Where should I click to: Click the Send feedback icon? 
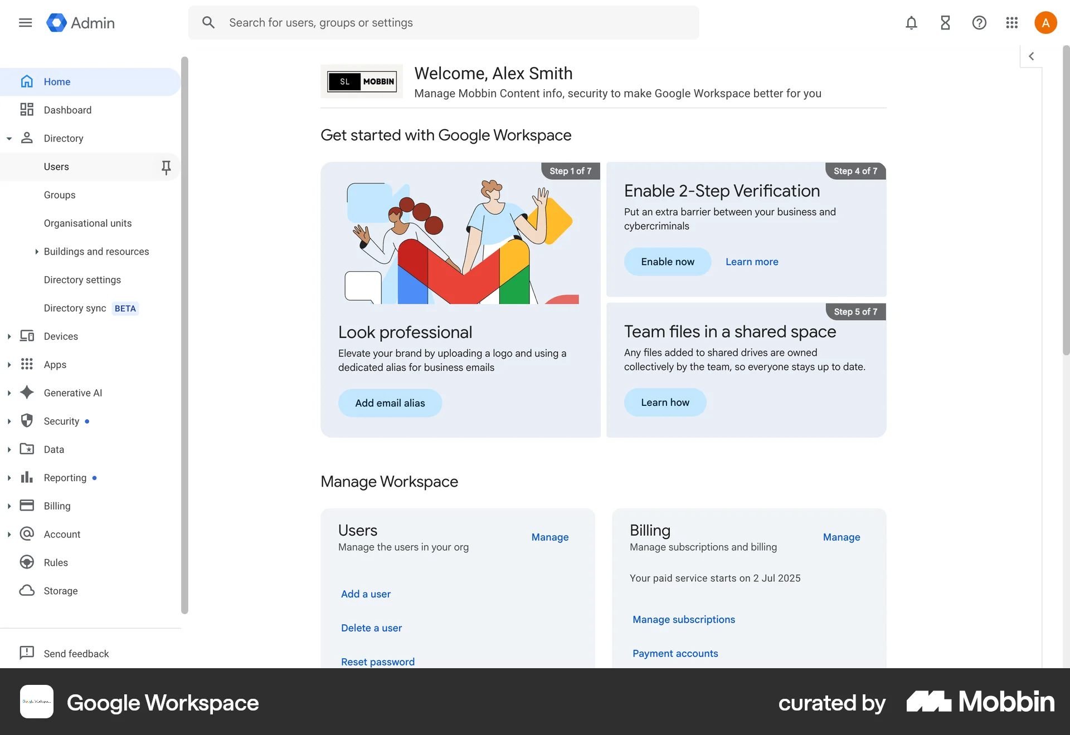click(x=27, y=653)
